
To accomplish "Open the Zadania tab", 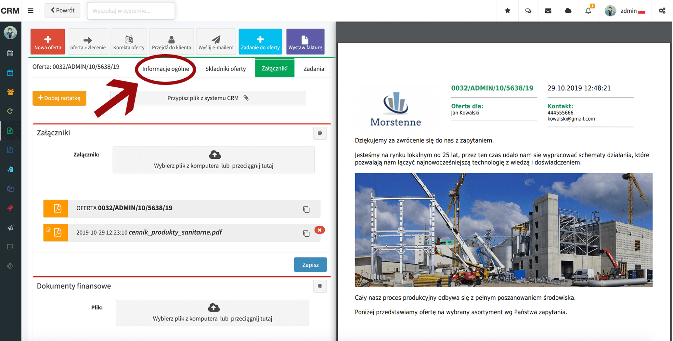I will pos(314,69).
